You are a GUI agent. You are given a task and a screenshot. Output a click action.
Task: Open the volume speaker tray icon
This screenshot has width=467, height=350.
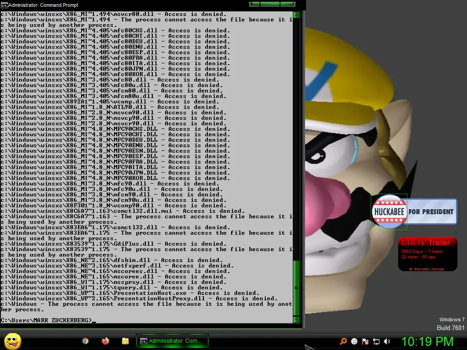pos(387,341)
